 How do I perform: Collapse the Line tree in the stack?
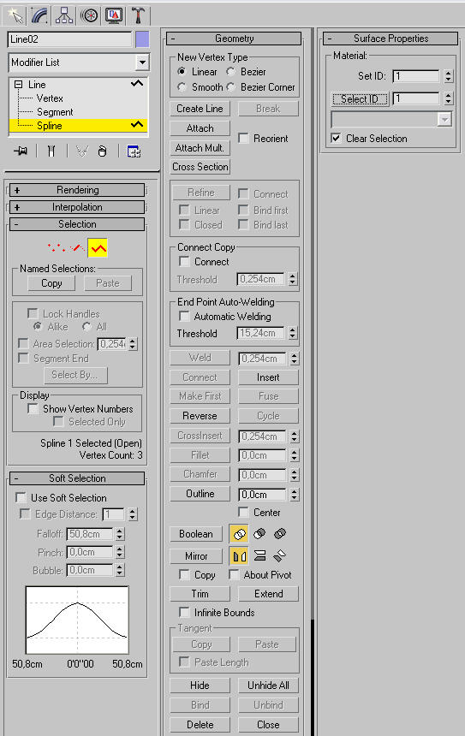pos(18,85)
